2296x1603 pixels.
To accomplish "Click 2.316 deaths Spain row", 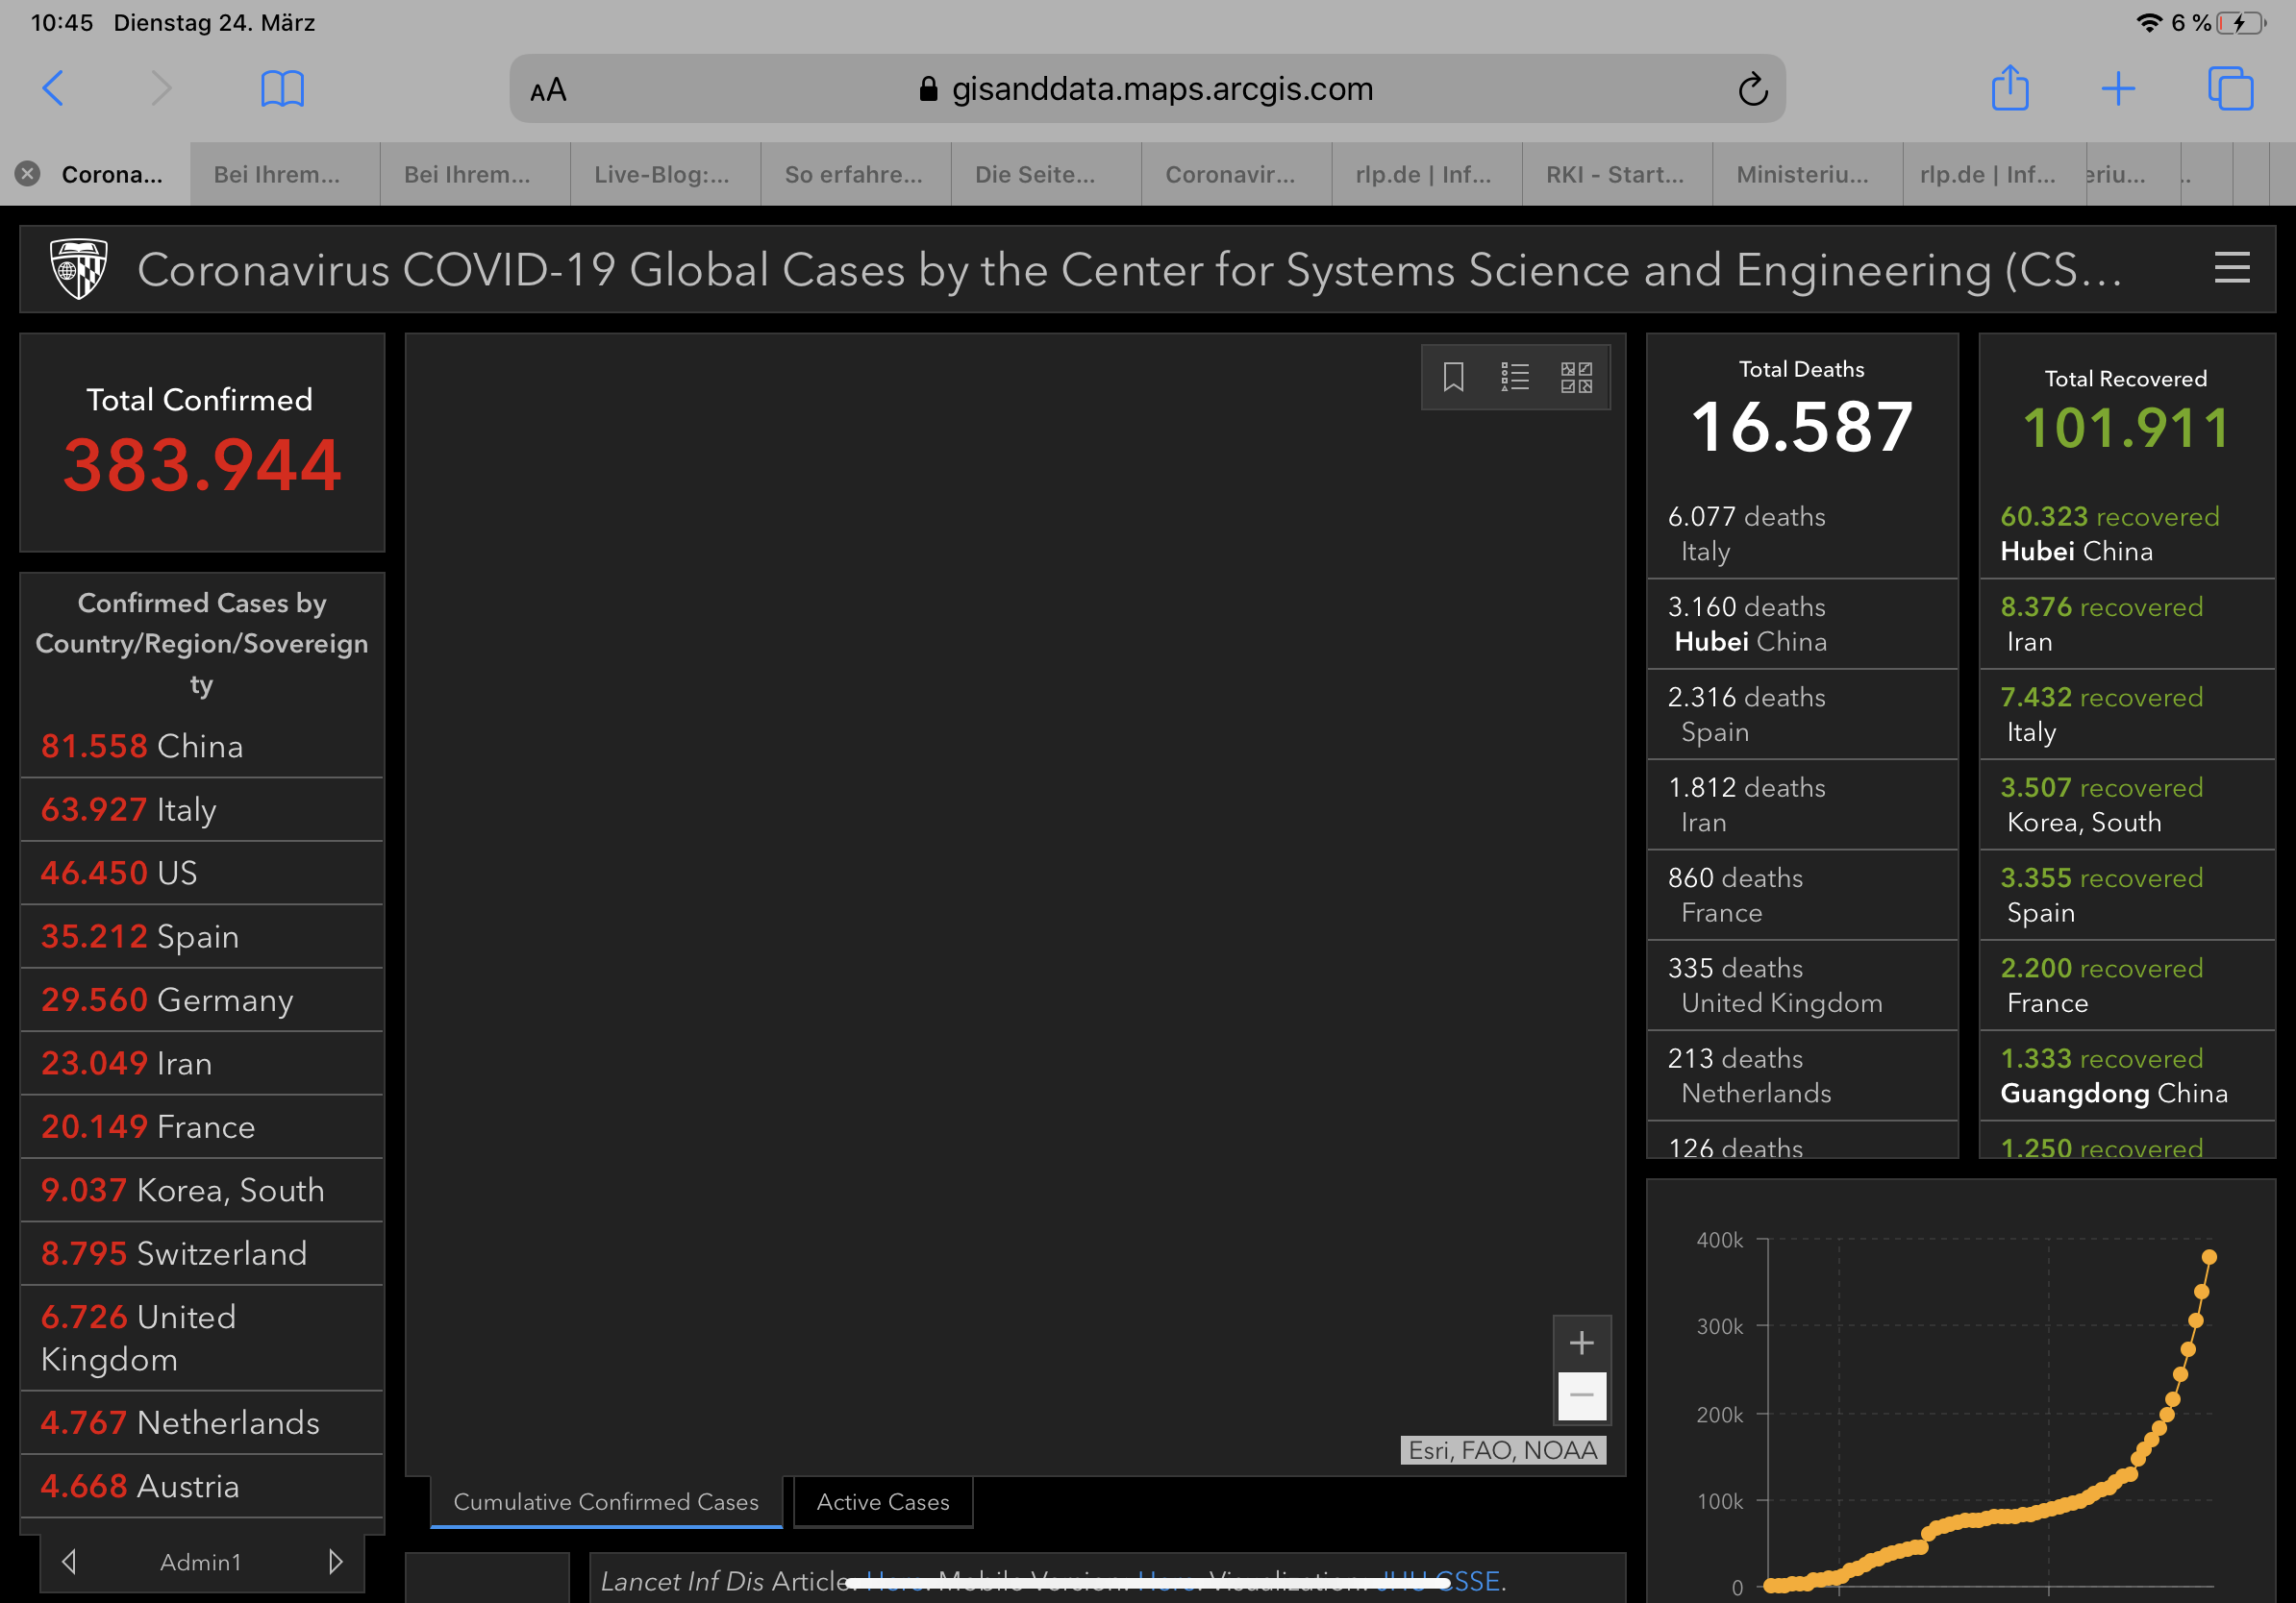I will pos(1801,713).
